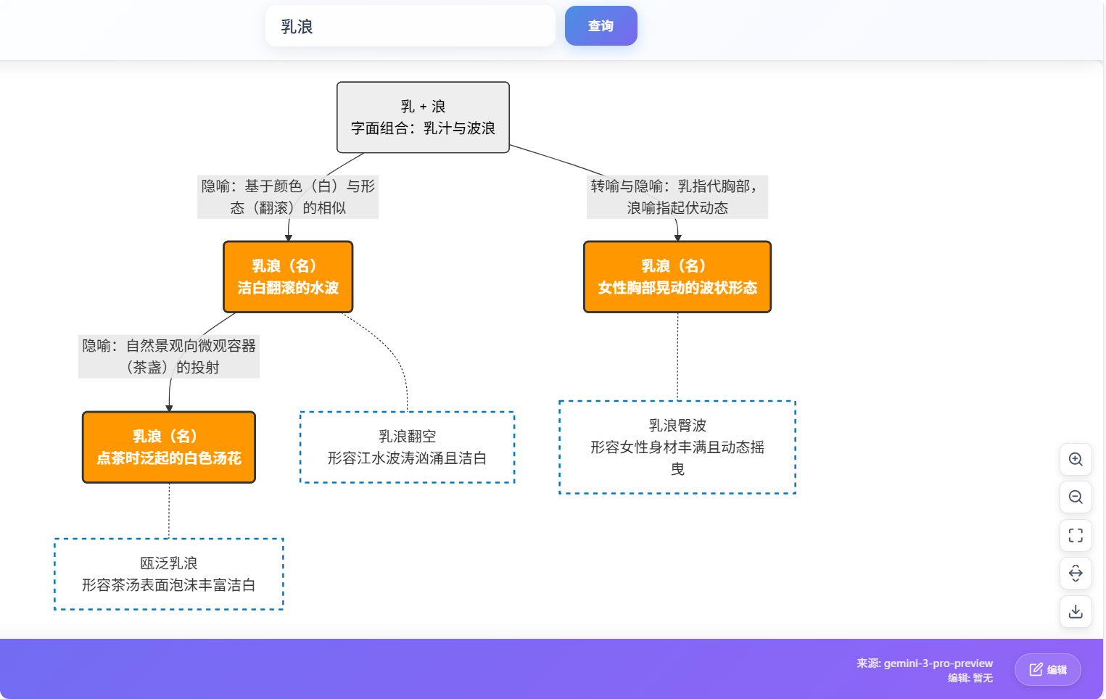Select the 点茶时泛起的白色汤花 node
1106x699 pixels.
pos(169,447)
